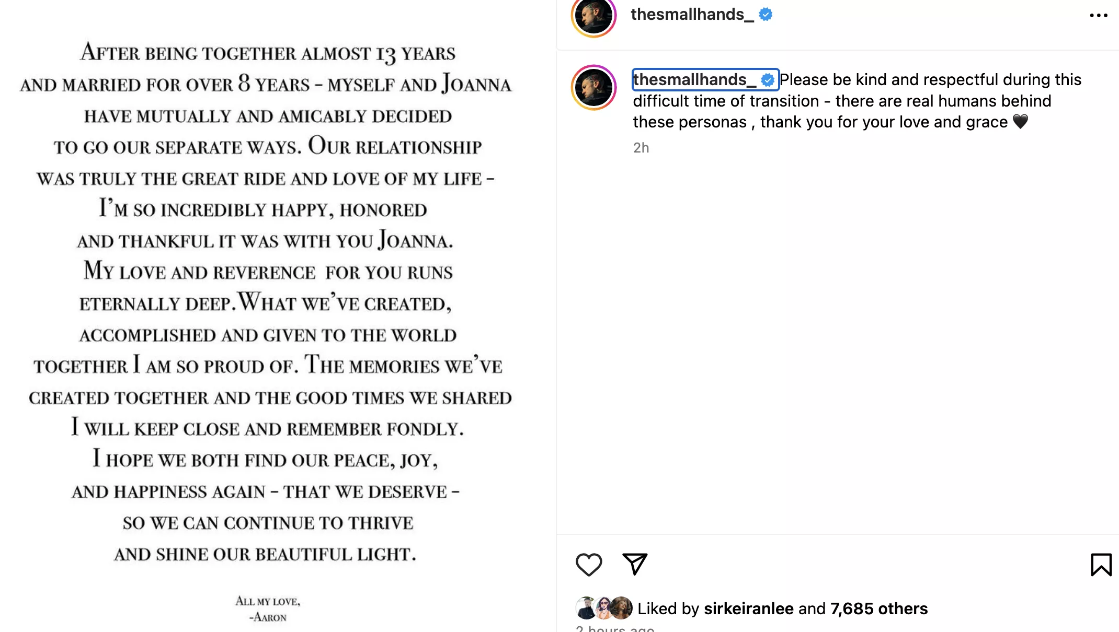The width and height of the screenshot is (1119, 632).
Task: Click the first liker avatar thumbnail
Action: 586,608
